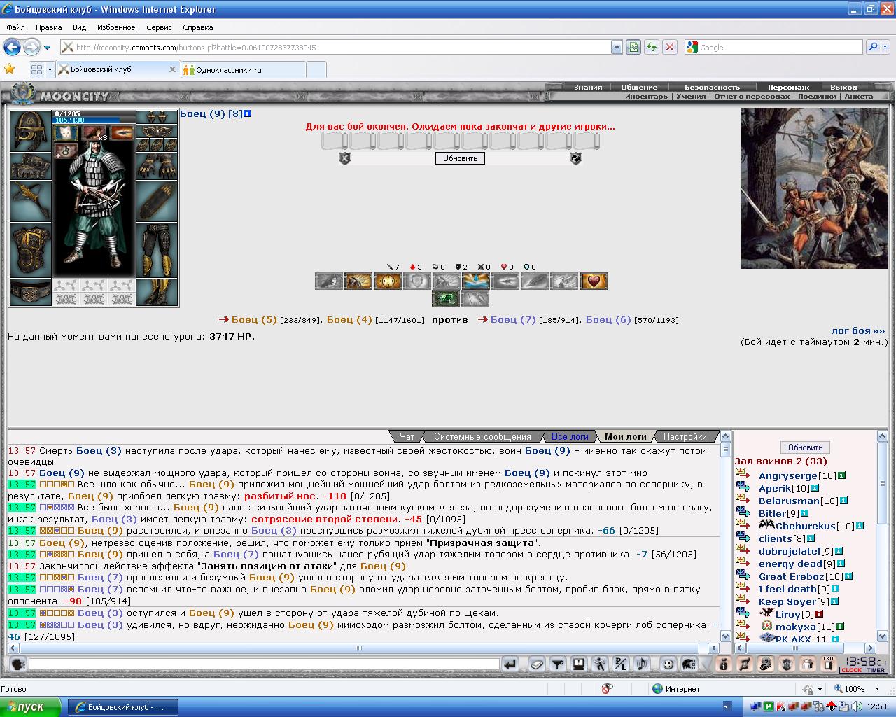
Task: Select the green glowing skill icon
Action: click(446, 299)
